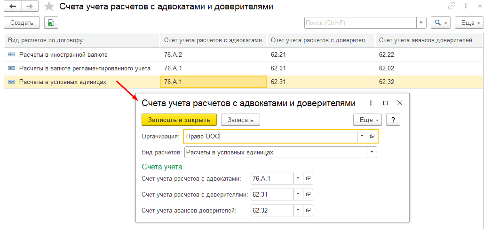491x229 pixels.
Task: Click the forward navigation arrow
Action: [x=29, y=7]
